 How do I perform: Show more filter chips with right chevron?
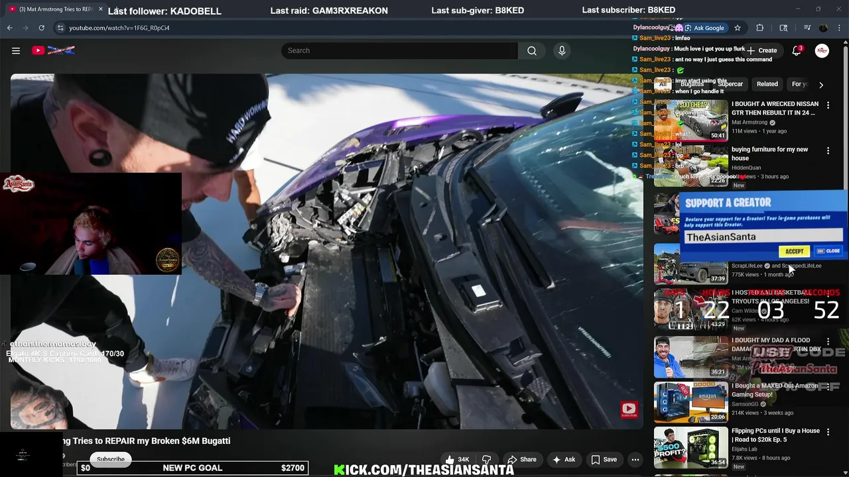(x=821, y=85)
